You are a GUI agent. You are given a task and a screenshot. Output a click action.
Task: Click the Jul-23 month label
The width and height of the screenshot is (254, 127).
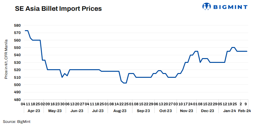click(x=97, y=111)
